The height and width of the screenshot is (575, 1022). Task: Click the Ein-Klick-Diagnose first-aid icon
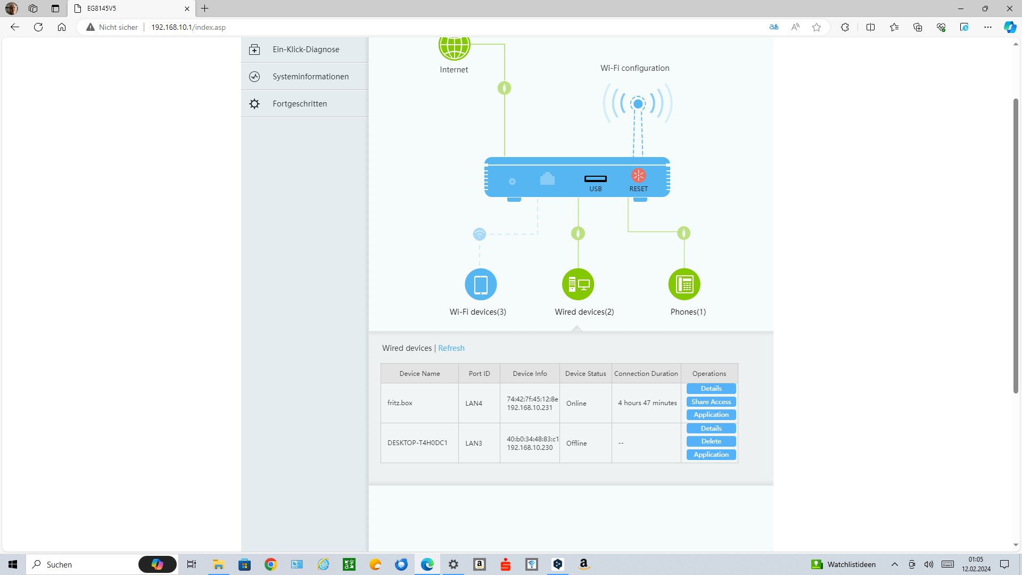pos(254,50)
